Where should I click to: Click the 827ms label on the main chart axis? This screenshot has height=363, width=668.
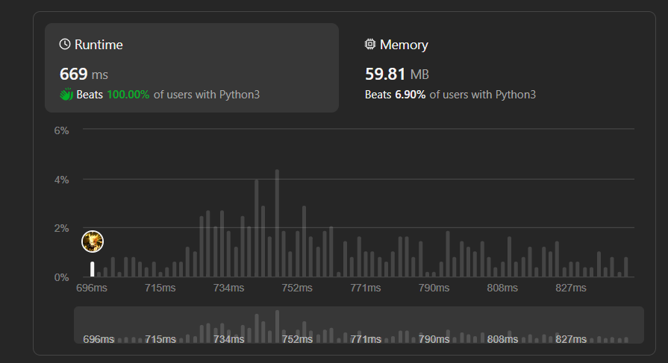click(571, 288)
